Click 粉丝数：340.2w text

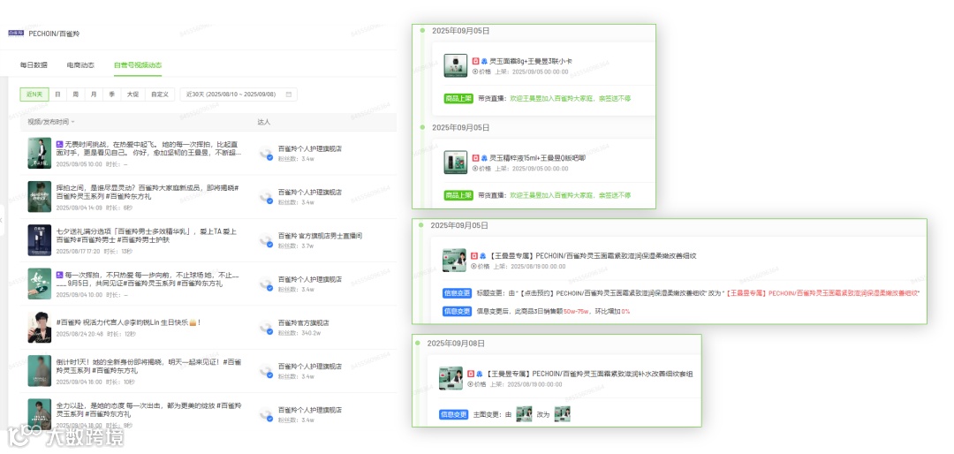(299, 333)
